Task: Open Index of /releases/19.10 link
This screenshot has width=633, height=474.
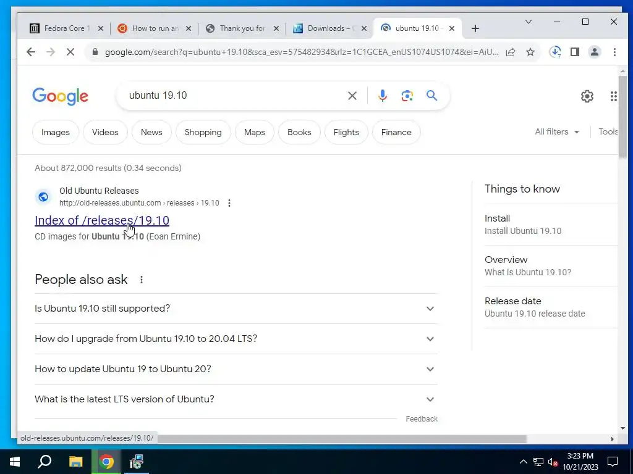Action: (x=102, y=220)
